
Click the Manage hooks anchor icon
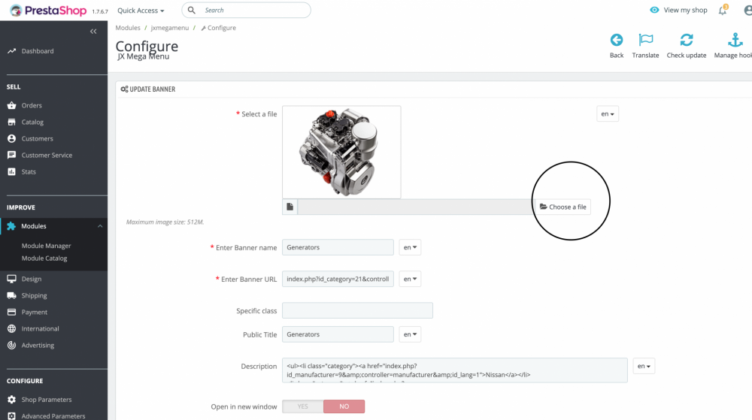[x=735, y=41]
